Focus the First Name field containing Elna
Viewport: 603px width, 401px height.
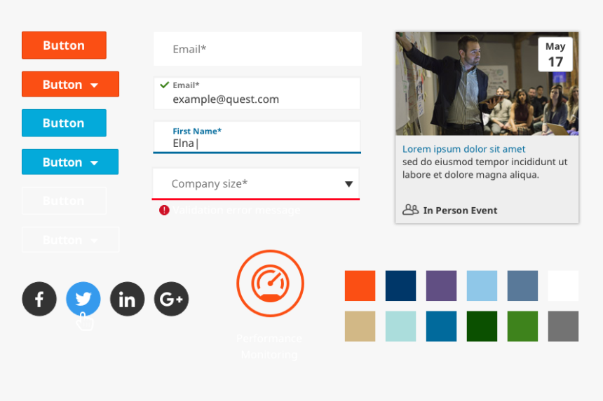coord(257,143)
